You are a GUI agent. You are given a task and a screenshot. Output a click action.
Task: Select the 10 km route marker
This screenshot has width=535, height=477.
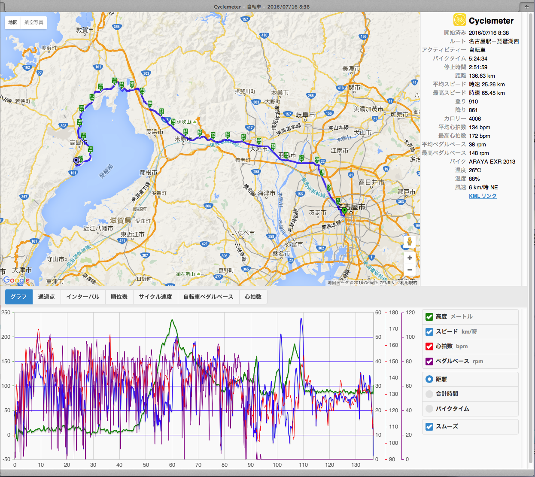point(329,188)
